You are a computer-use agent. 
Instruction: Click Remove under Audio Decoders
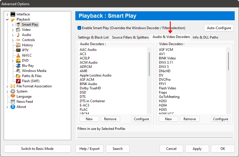110,119
